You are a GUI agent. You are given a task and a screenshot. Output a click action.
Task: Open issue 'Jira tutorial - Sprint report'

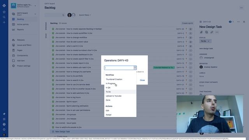(x=66, y=101)
